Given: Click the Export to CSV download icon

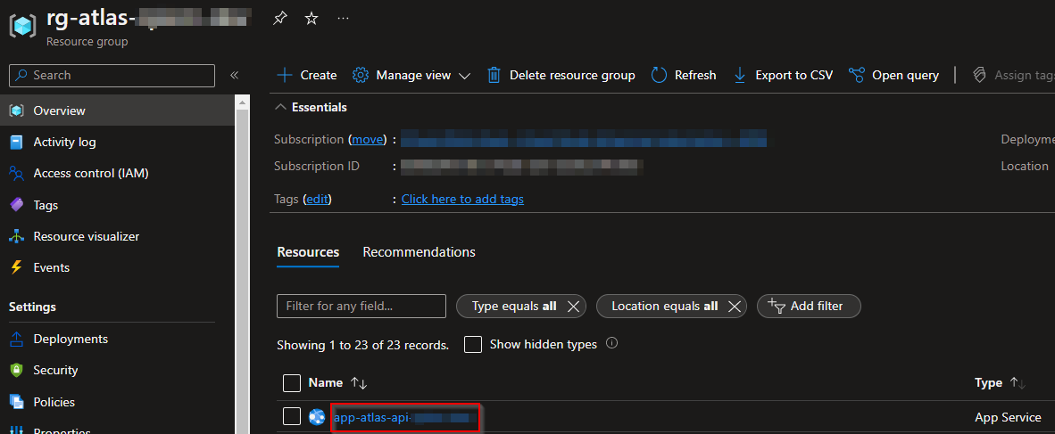Looking at the screenshot, I should click(739, 75).
